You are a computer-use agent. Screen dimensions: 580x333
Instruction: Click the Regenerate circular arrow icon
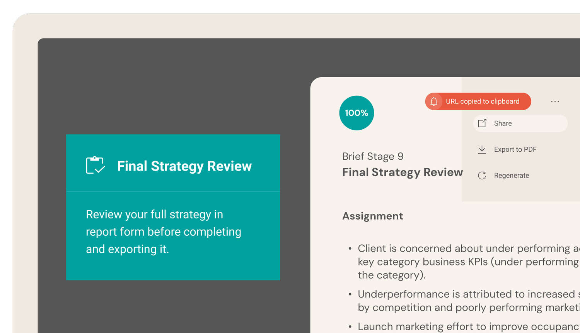tap(482, 176)
